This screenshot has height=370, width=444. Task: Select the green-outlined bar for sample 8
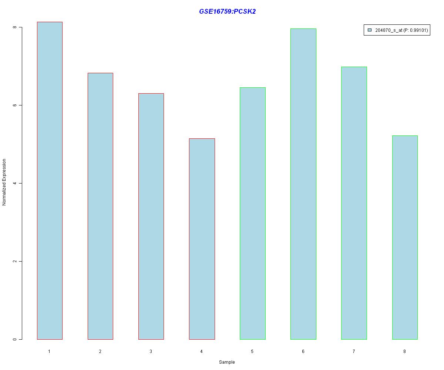405,237
